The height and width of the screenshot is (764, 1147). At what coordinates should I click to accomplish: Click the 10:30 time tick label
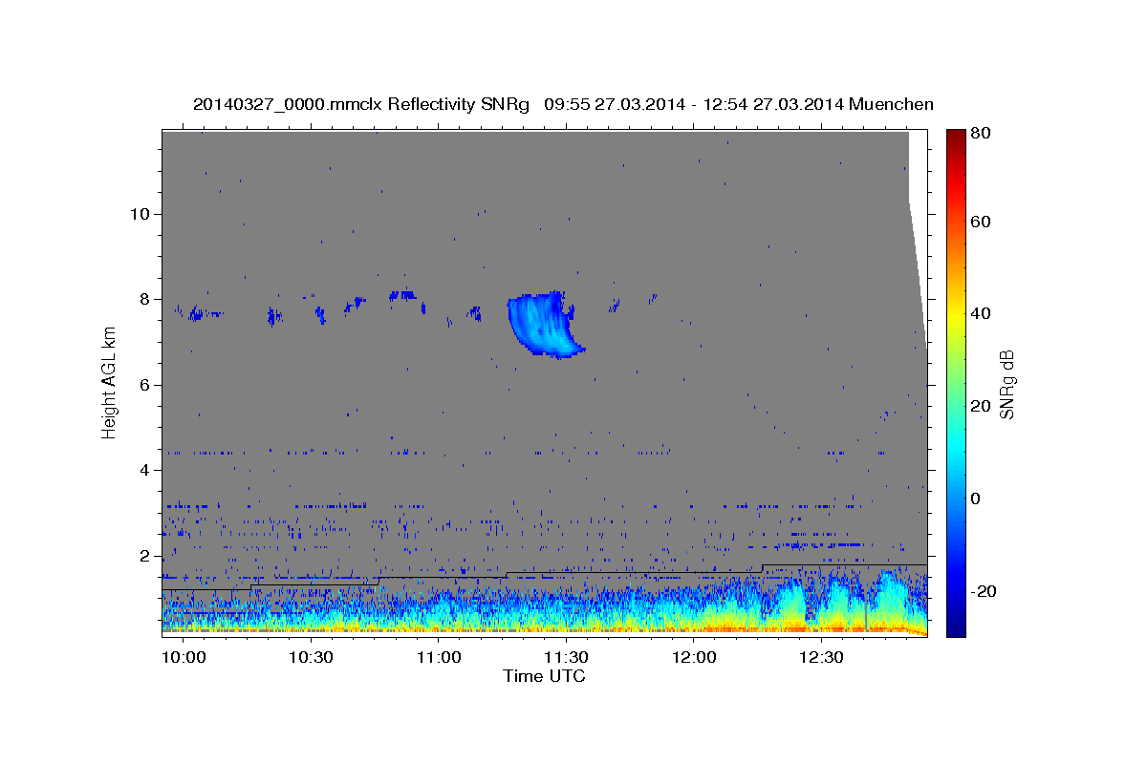(311, 658)
